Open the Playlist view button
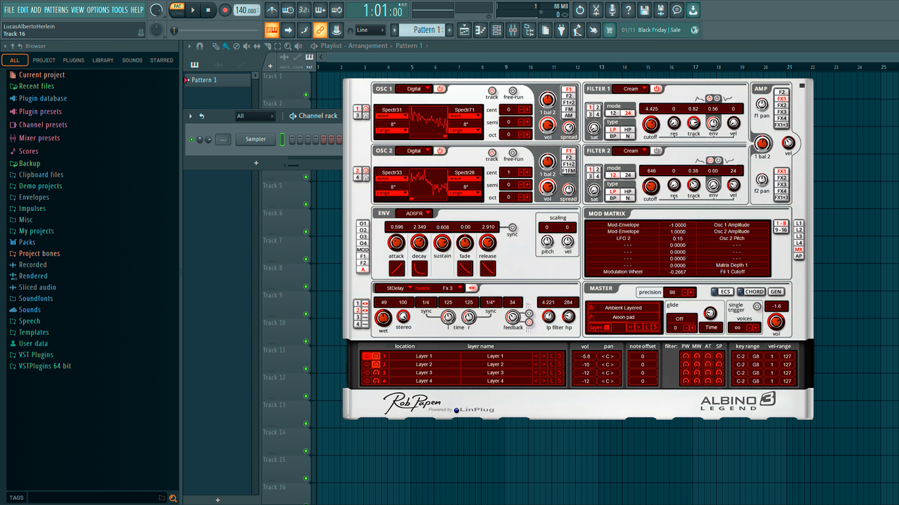 [464, 30]
